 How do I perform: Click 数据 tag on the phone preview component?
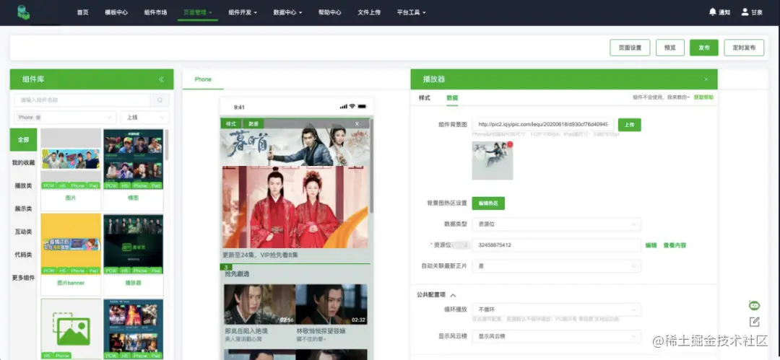click(x=253, y=124)
